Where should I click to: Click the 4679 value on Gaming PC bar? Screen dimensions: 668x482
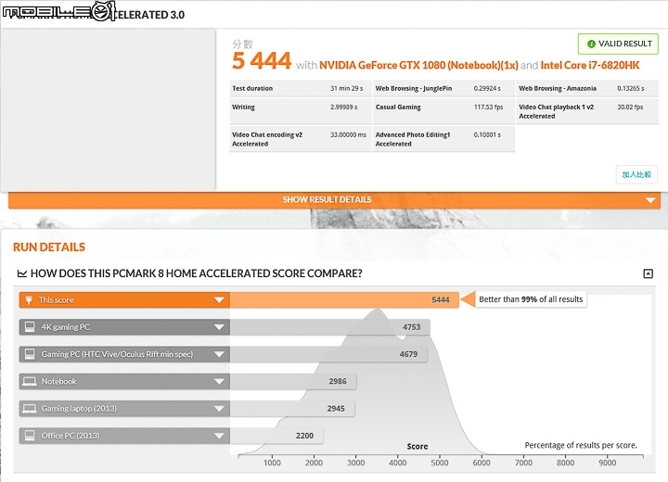pyautogui.click(x=408, y=354)
